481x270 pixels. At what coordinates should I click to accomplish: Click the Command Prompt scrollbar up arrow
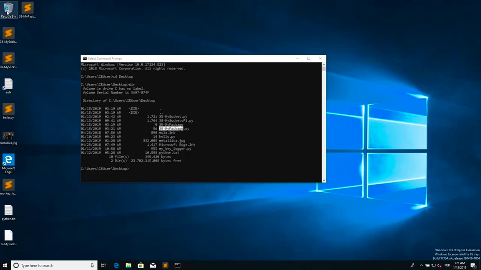click(324, 64)
